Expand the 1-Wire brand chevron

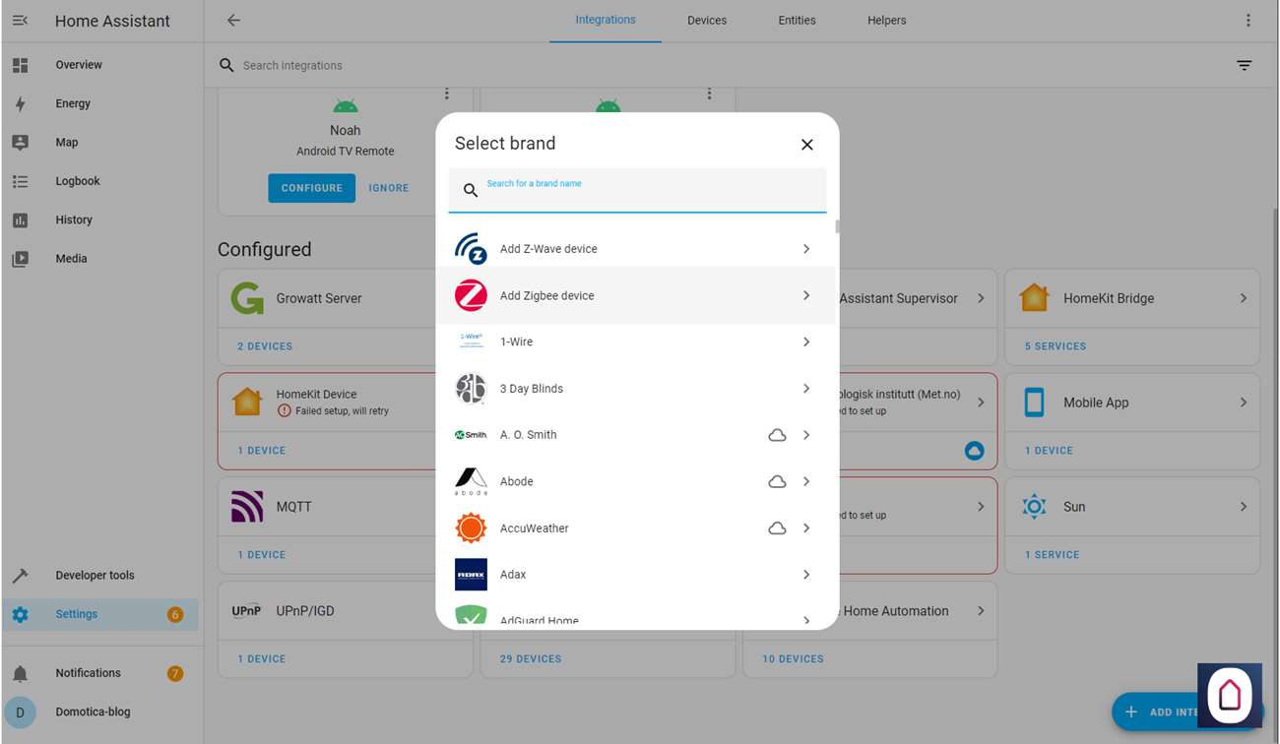point(806,341)
